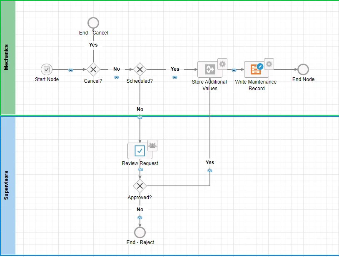The image size is (339, 257).
Task: Click link icon below Review Request node
Action: 140,170
